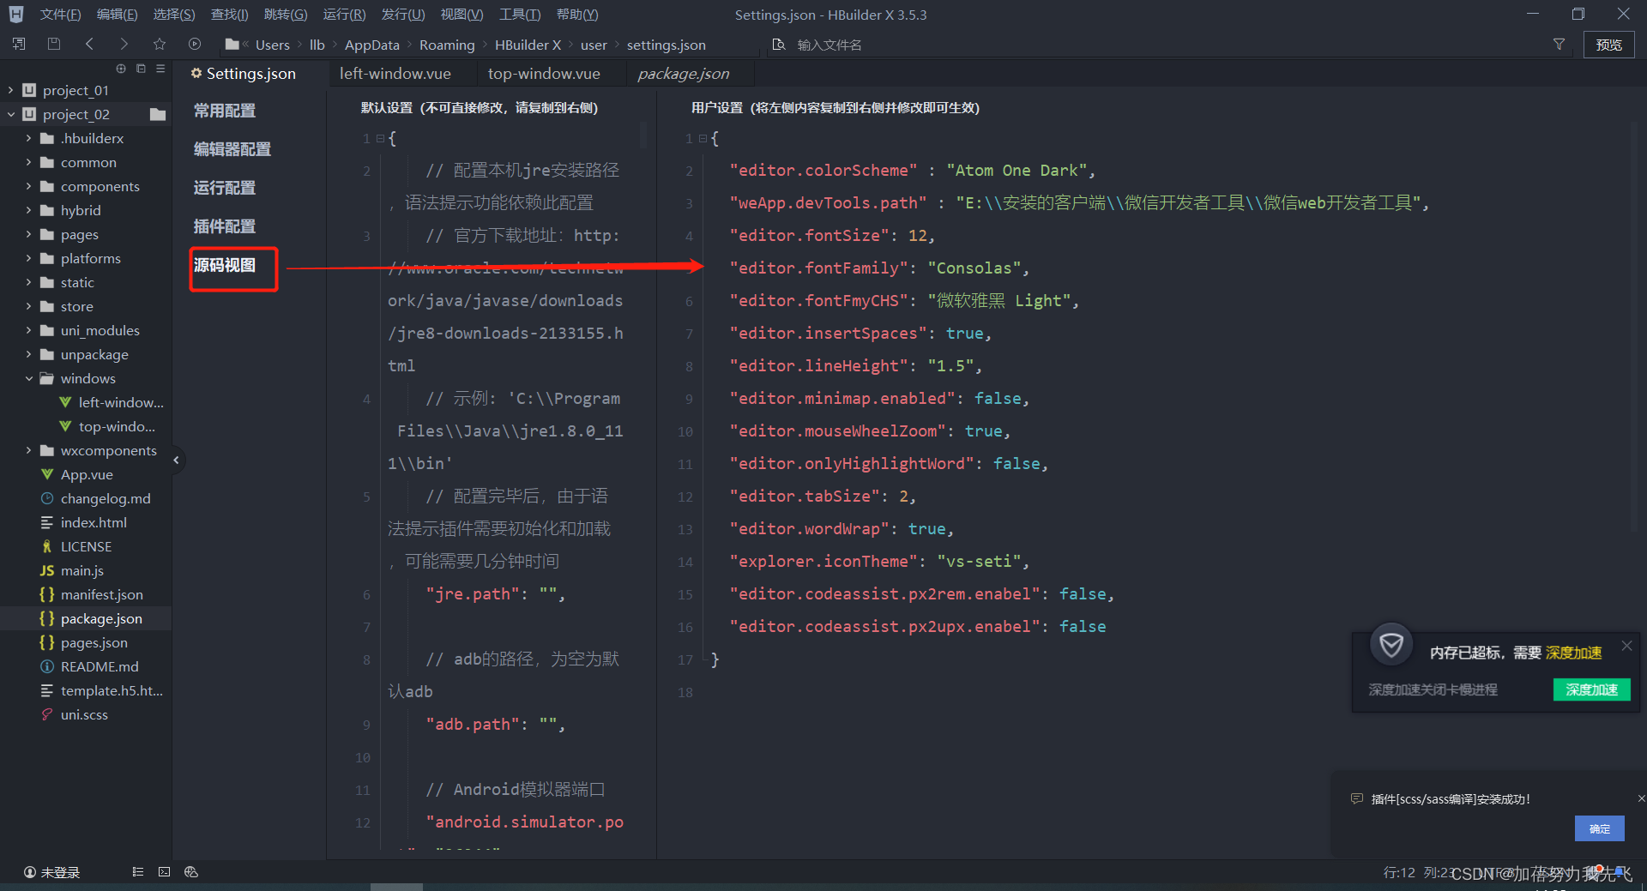The height and width of the screenshot is (891, 1647).
Task: Select 运行配置 settings section
Action: click(225, 188)
